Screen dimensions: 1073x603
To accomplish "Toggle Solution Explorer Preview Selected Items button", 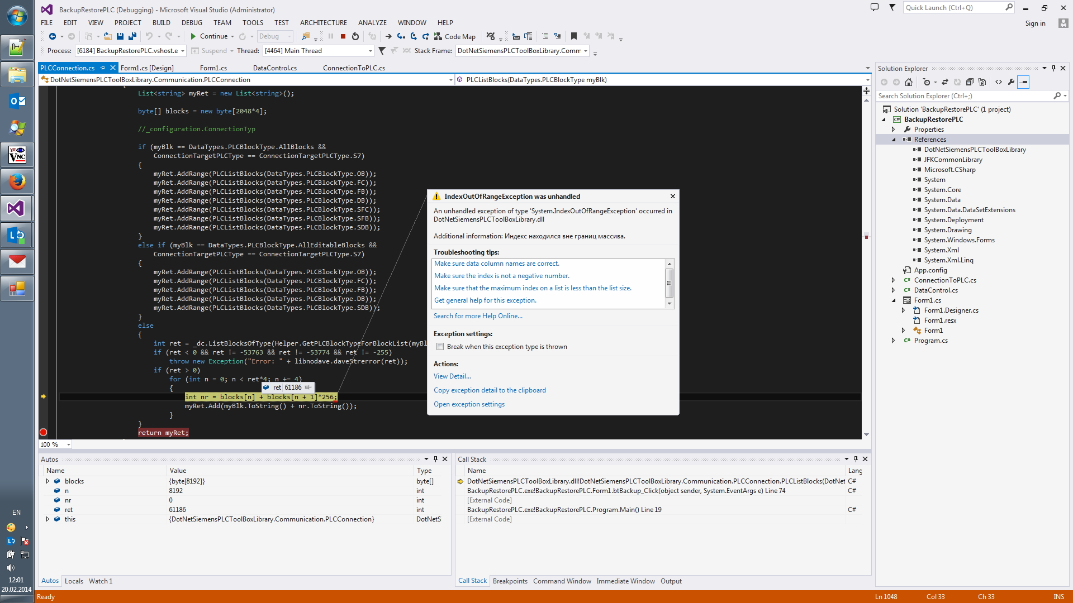I will [x=1023, y=82].
